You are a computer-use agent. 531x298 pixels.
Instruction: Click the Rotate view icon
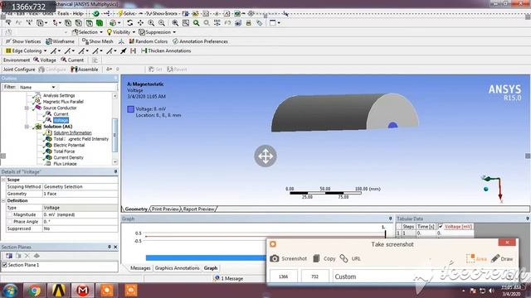click(130, 23)
